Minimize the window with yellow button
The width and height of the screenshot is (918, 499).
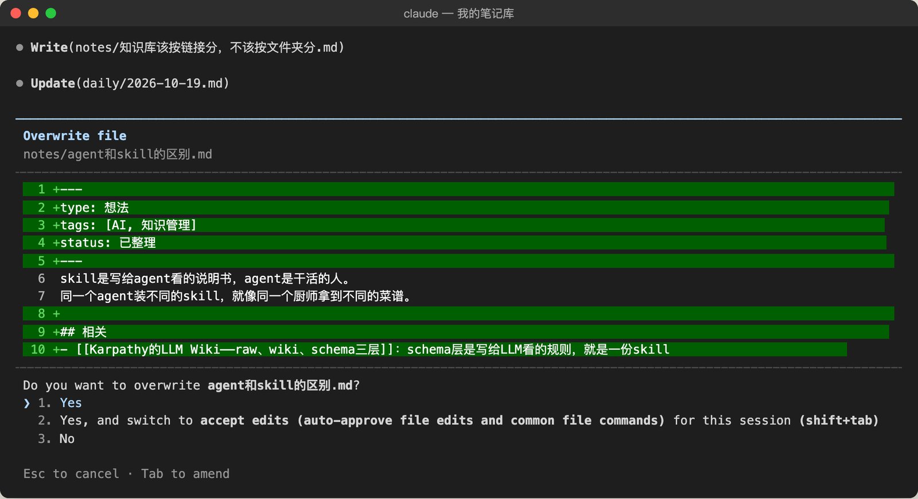click(33, 13)
